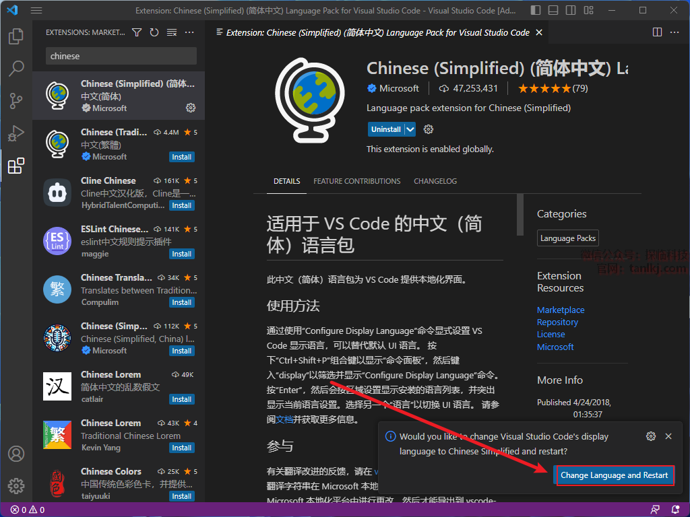Click the Accounts icon in activity bar
This screenshot has width=690, height=517.
pyautogui.click(x=16, y=454)
